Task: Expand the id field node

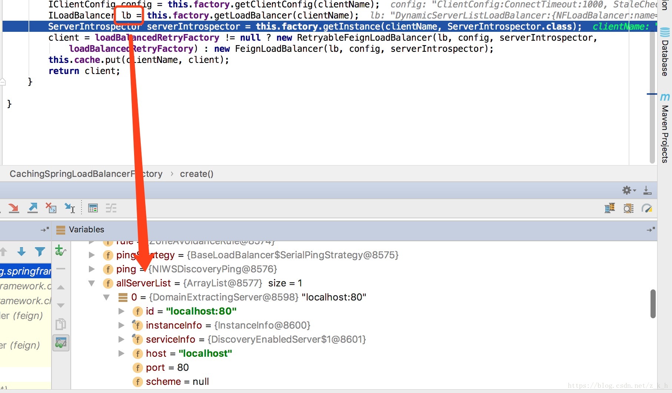Action: pyautogui.click(x=122, y=311)
